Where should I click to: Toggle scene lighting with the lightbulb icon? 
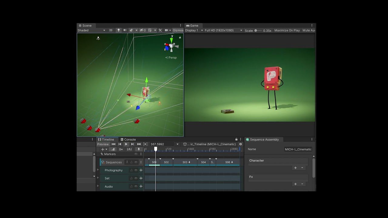tap(119, 30)
